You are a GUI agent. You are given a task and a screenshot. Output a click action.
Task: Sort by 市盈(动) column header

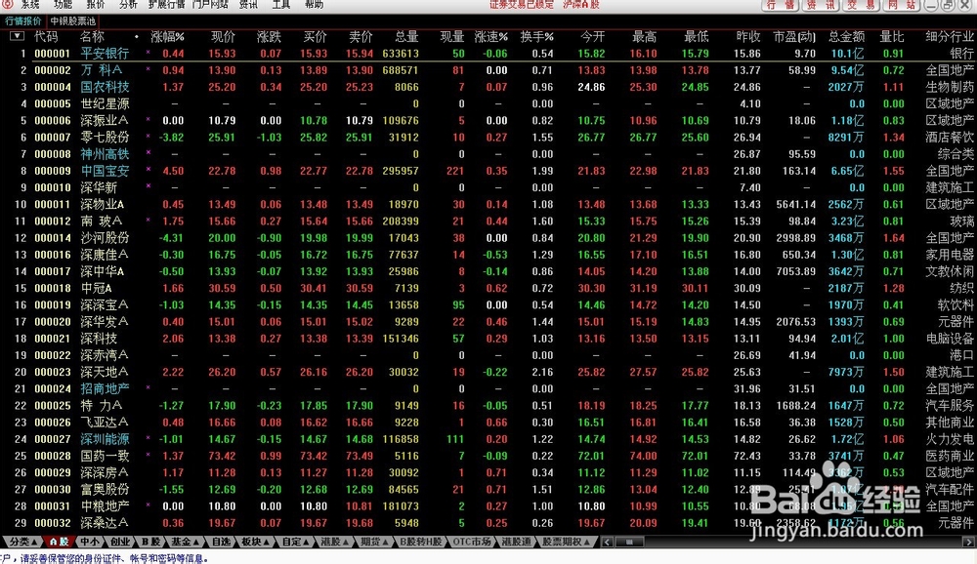[x=794, y=37]
